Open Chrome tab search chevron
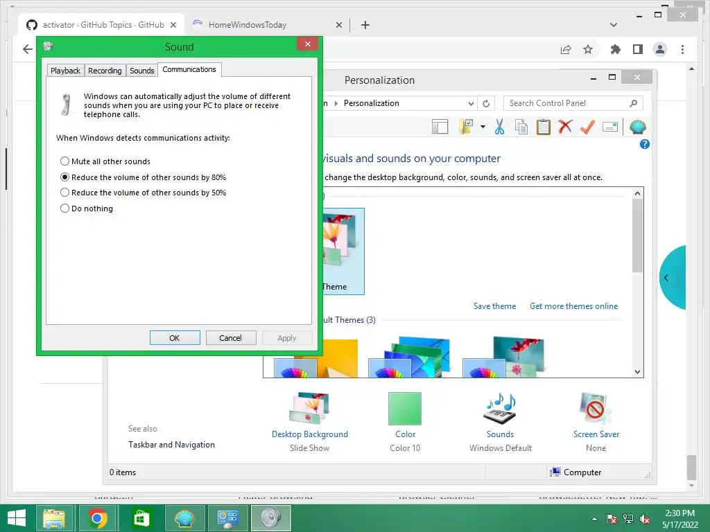The image size is (710, 532). [614, 25]
